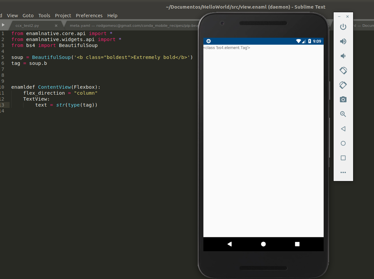The height and width of the screenshot is (279, 374).
Task: Rotate emulator right with the lower rotate icon
Action: click(x=343, y=85)
